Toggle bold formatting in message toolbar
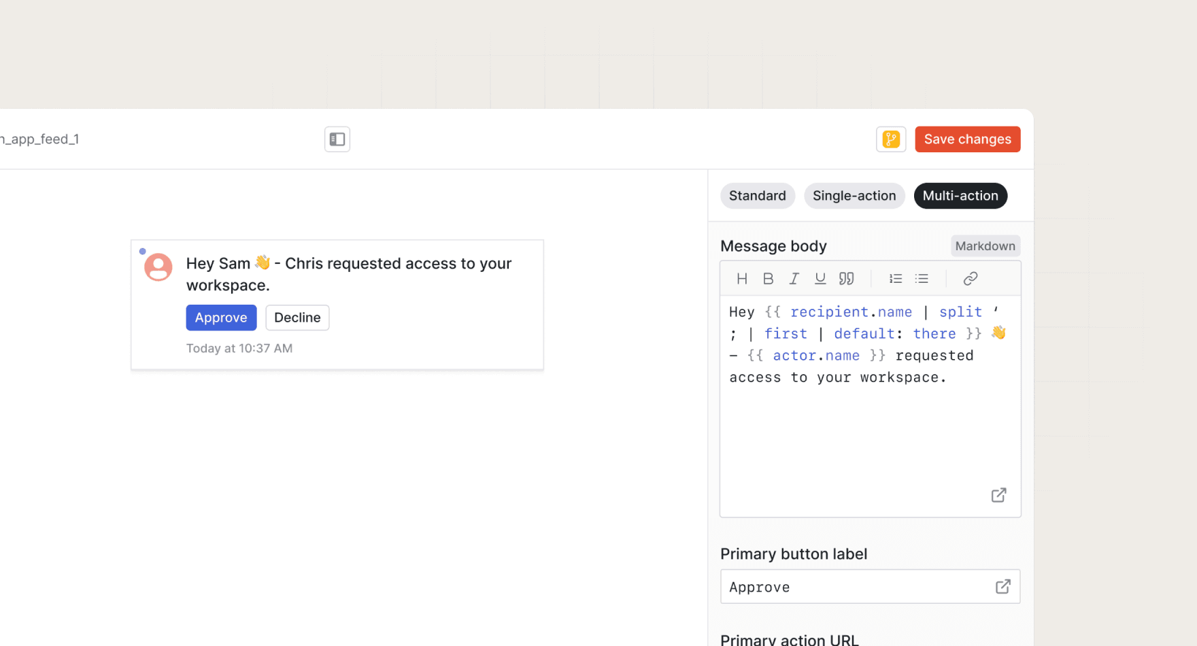 (x=768, y=279)
